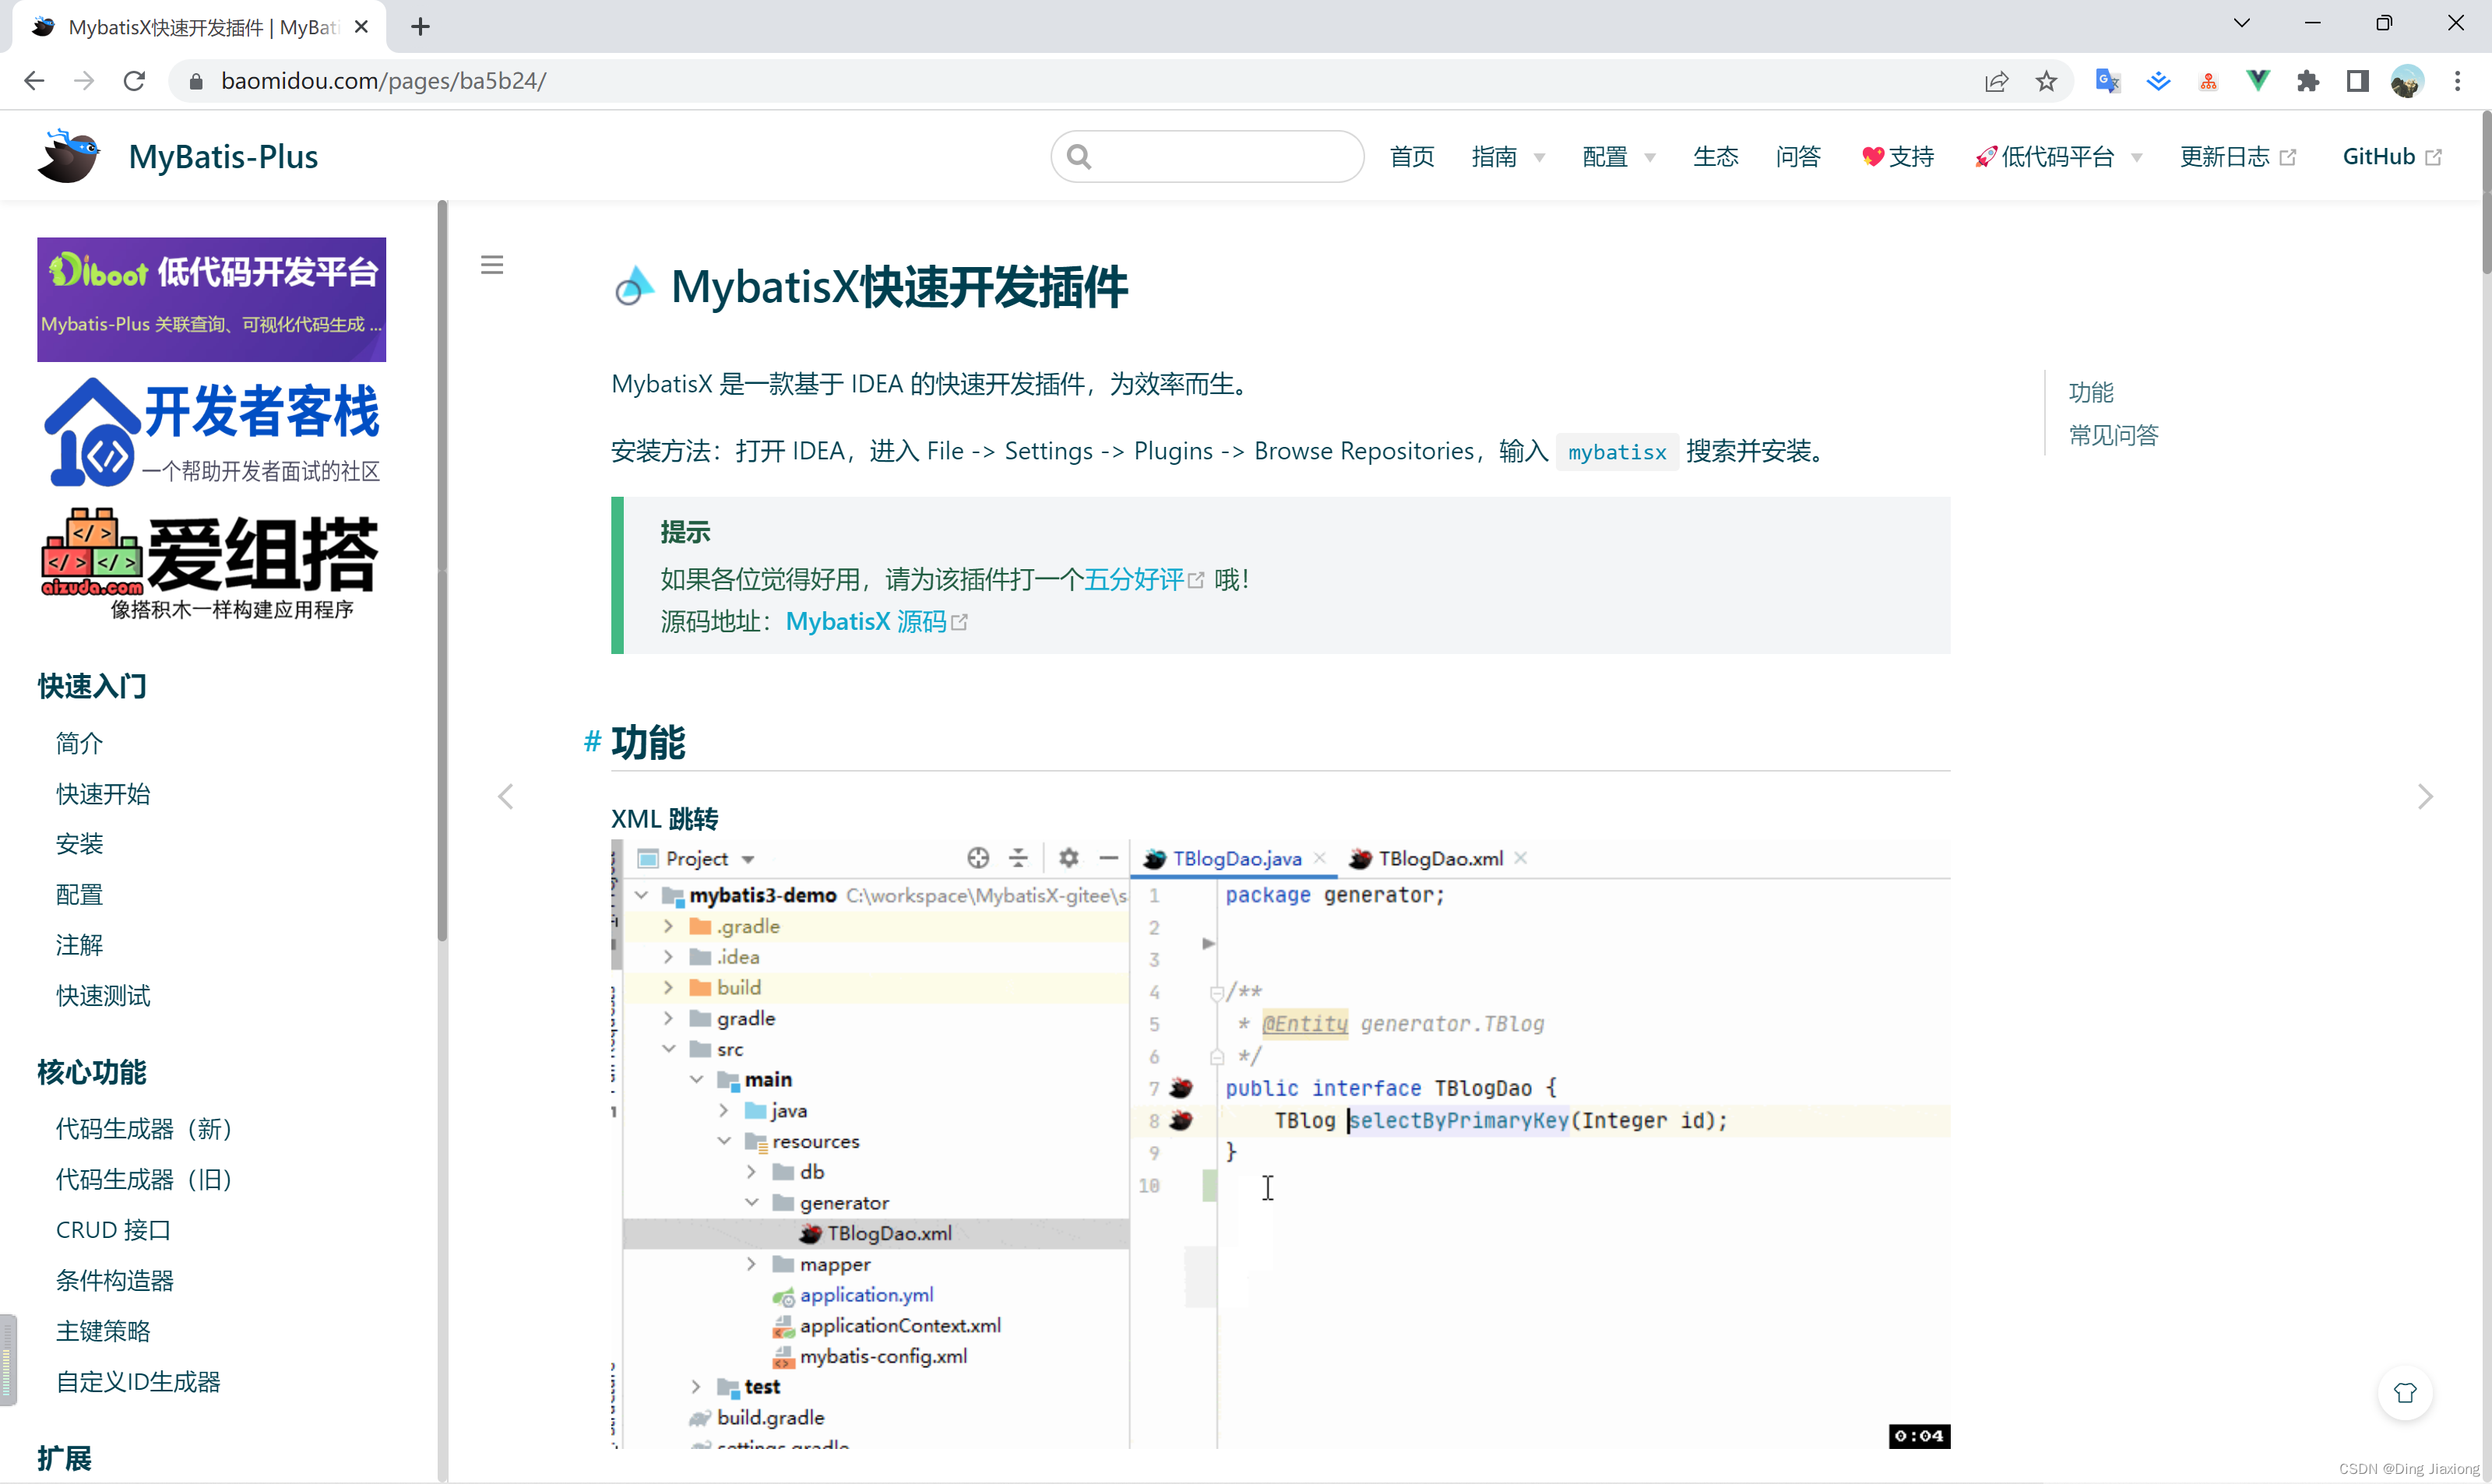The width and height of the screenshot is (2492, 1484).
Task: Click the browser forward arrow
Action: point(84,81)
